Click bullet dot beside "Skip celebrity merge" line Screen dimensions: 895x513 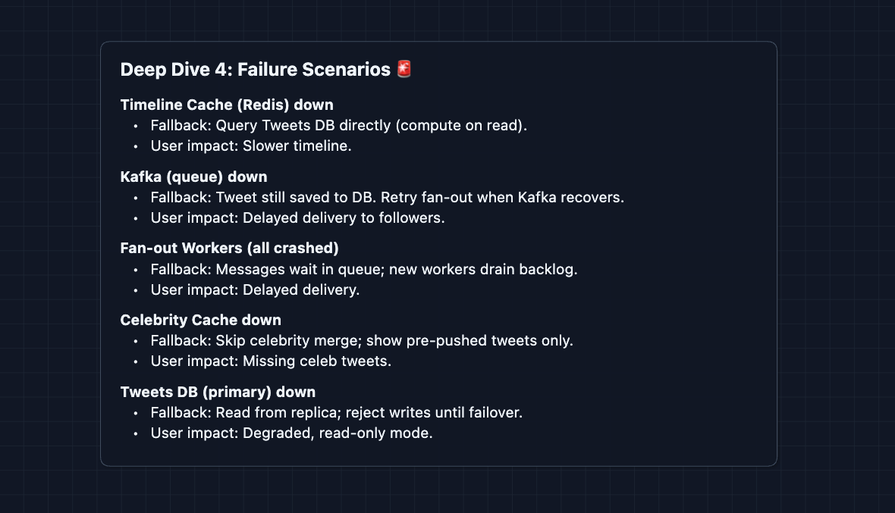coord(136,341)
